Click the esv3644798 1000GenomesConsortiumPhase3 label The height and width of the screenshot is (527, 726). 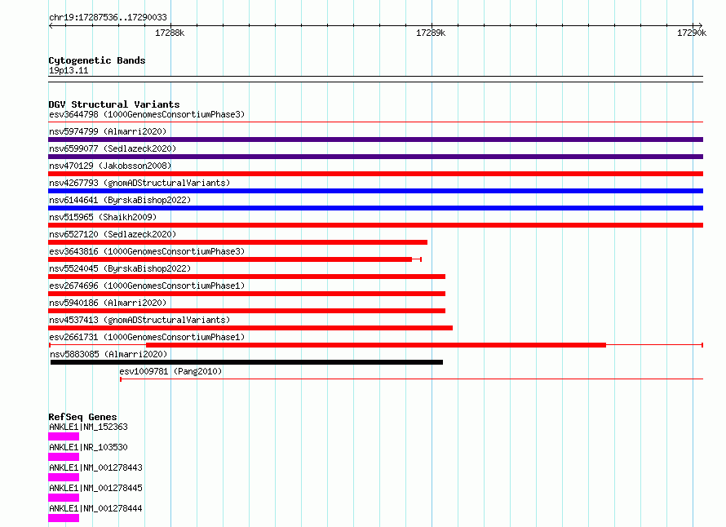pos(147,114)
